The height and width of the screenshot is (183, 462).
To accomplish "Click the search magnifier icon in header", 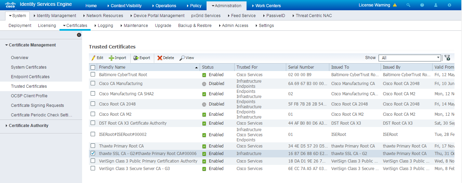I will click(408, 5).
